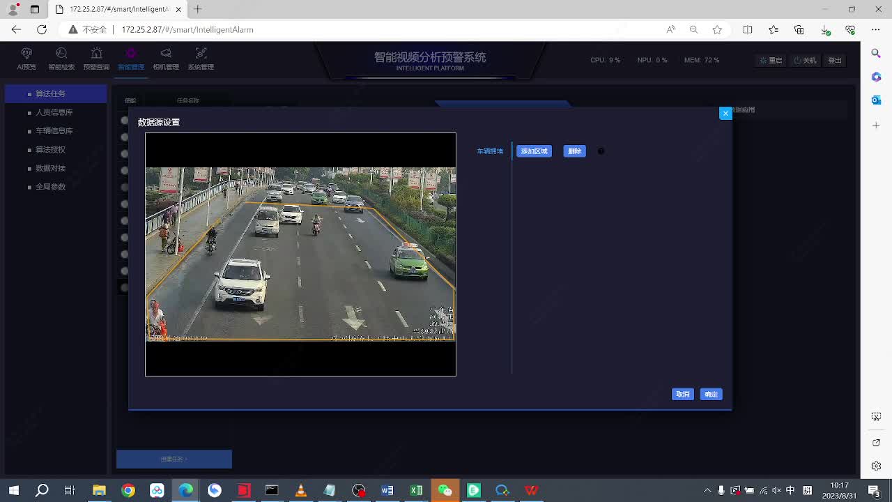Screen dimensions: 892x502
Task: Click the help icon beside 删除
Action: tap(601, 151)
